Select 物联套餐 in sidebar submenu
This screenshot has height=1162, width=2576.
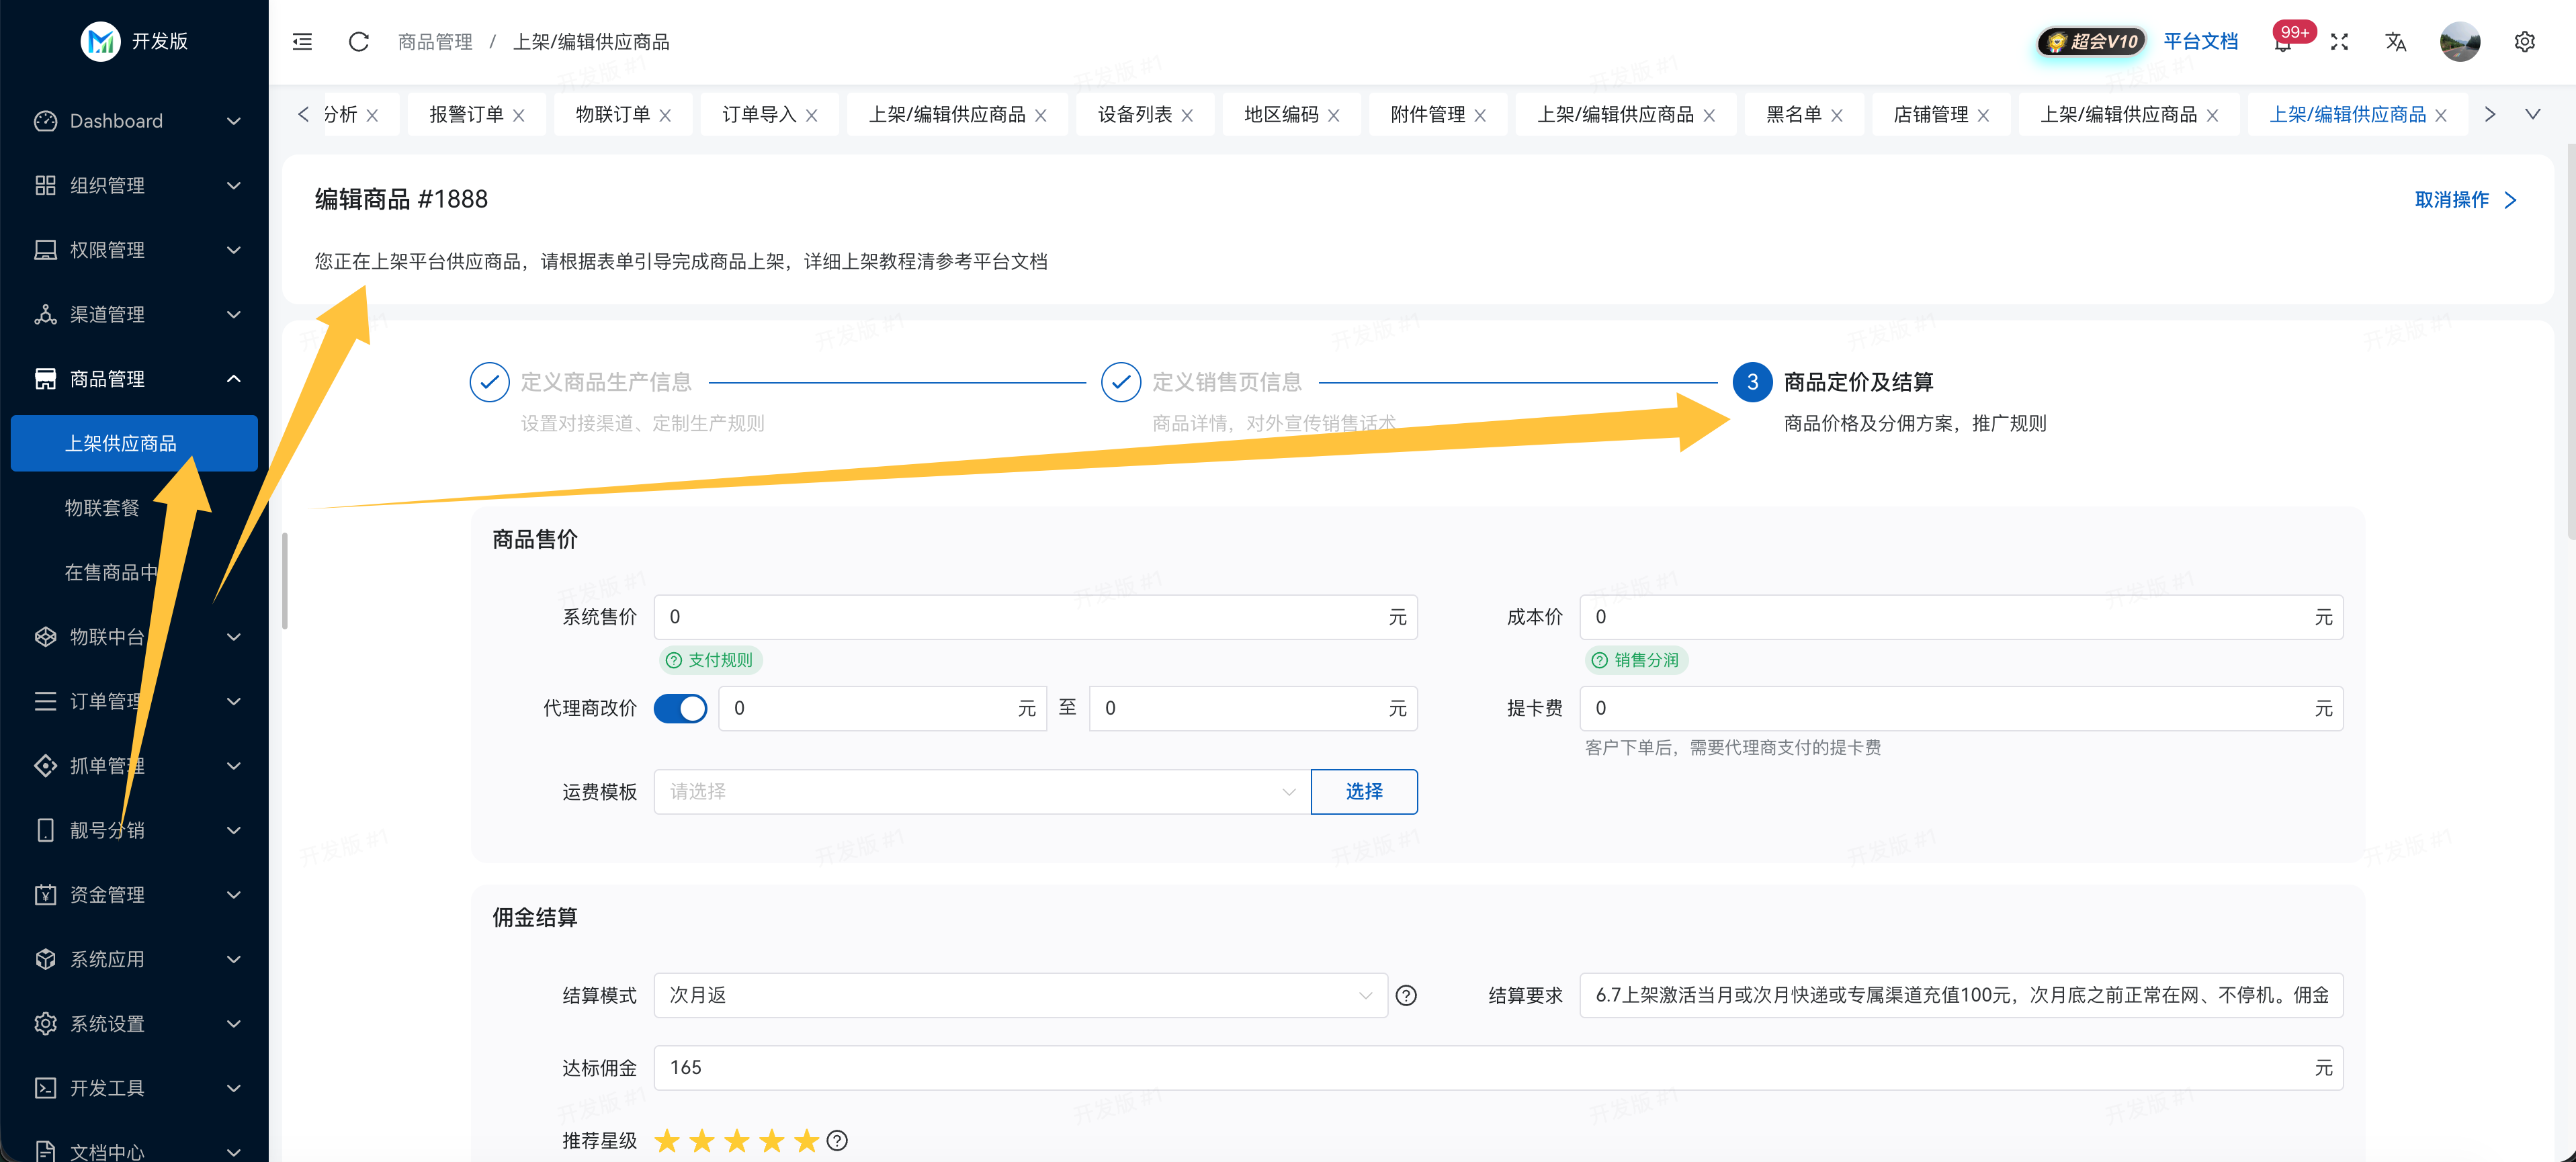tap(102, 507)
